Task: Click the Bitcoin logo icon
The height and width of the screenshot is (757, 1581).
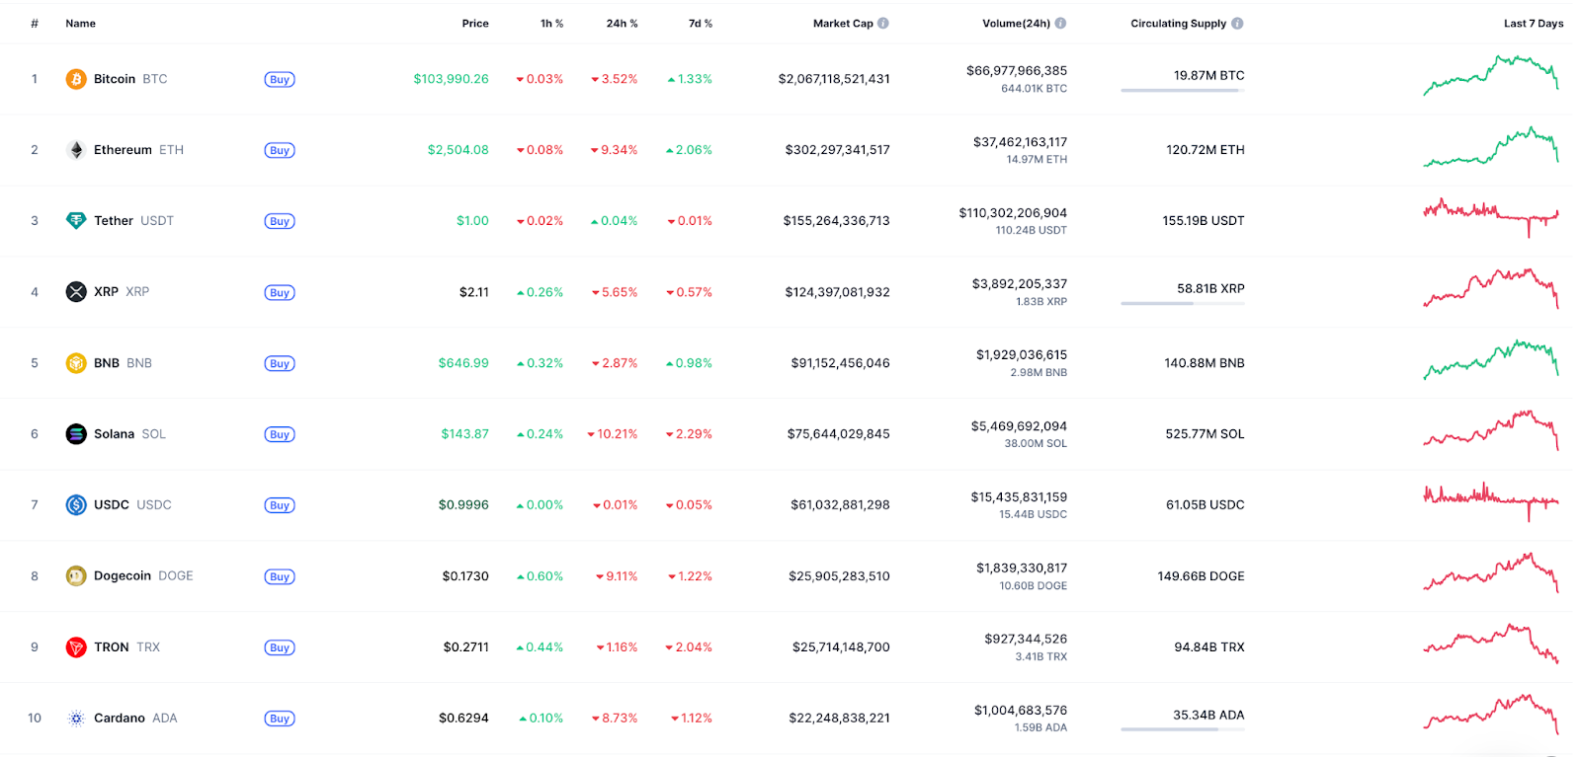Action: pos(76,79)
